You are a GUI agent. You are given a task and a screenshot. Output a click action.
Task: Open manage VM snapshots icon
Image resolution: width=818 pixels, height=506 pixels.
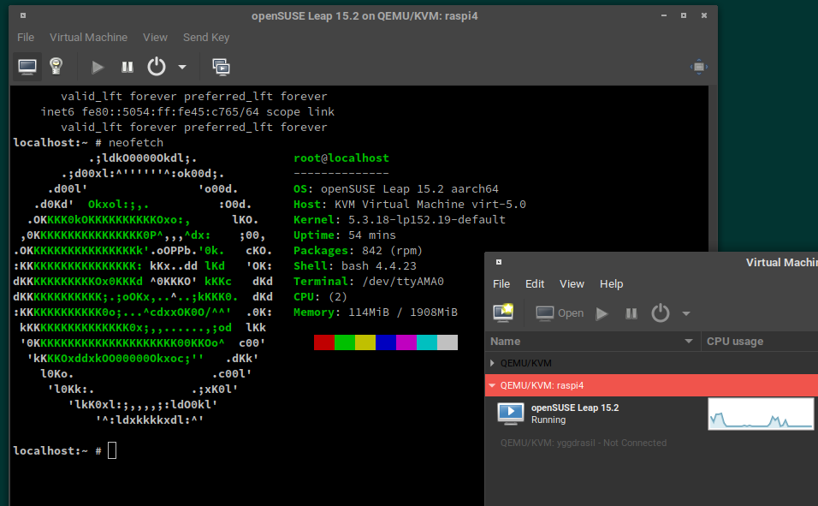tap(222, 67)
